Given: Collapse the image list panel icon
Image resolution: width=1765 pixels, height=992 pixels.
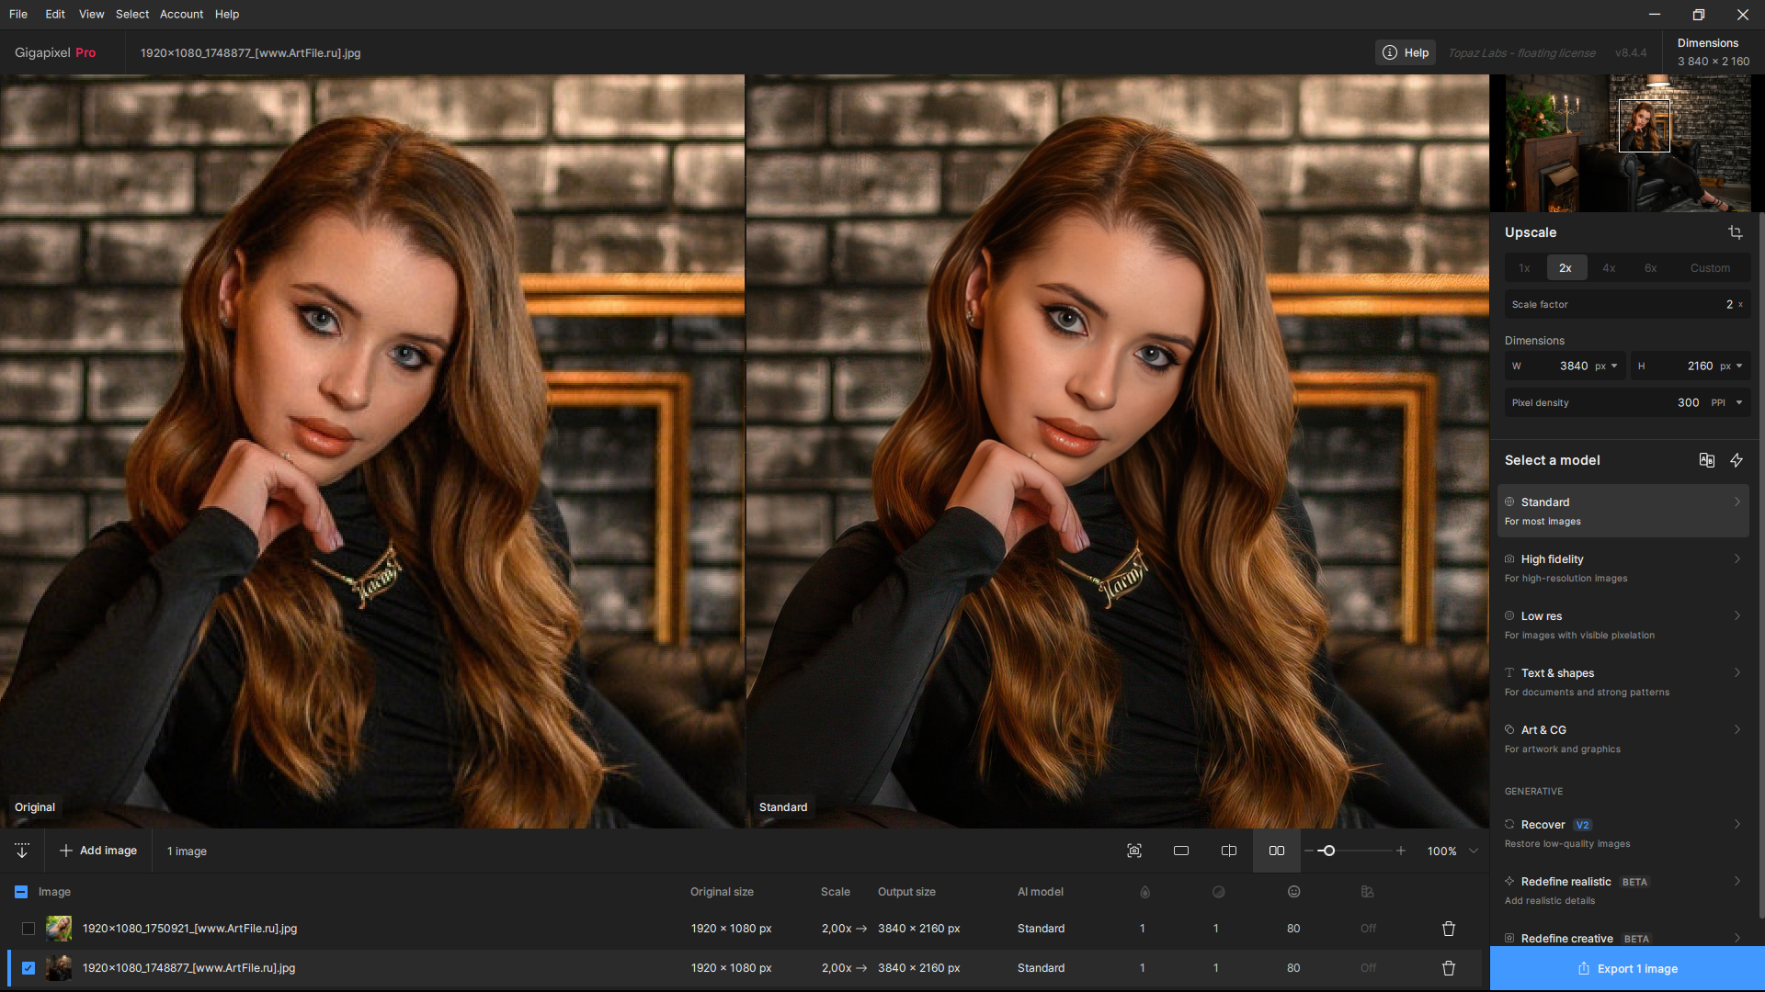Looking at the screenshot, I should 22,851.
